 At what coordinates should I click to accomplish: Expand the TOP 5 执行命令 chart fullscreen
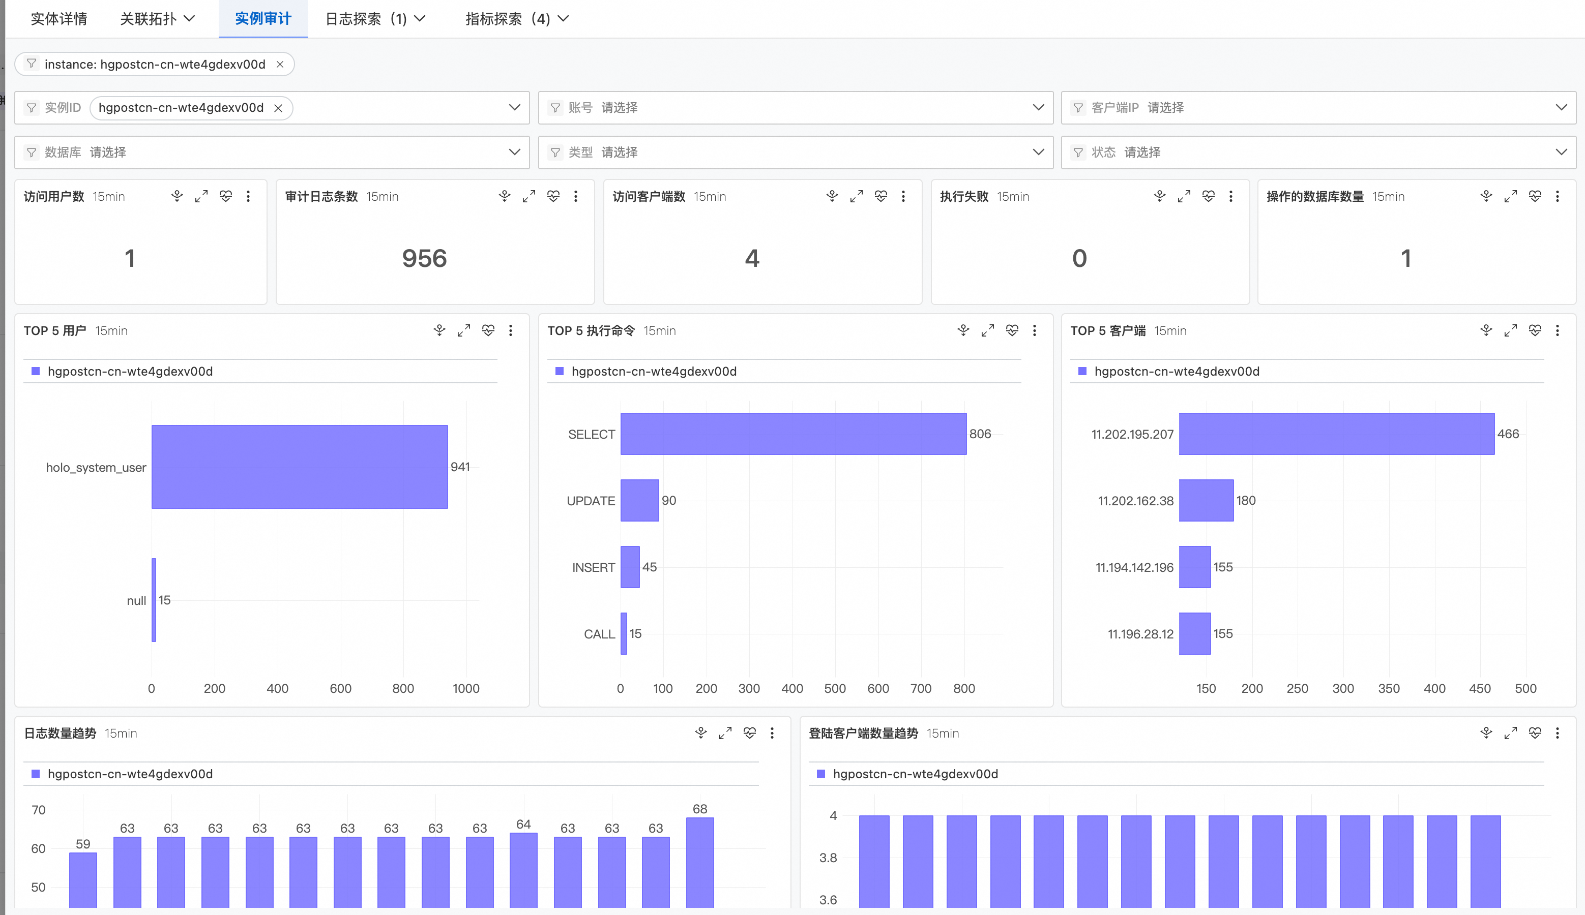(987, 330)
